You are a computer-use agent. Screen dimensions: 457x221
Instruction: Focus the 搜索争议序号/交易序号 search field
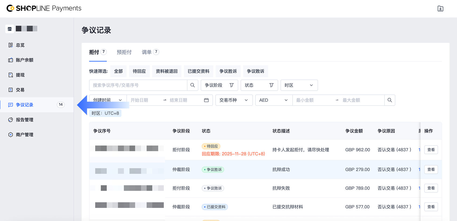click(x=138, y=85)
